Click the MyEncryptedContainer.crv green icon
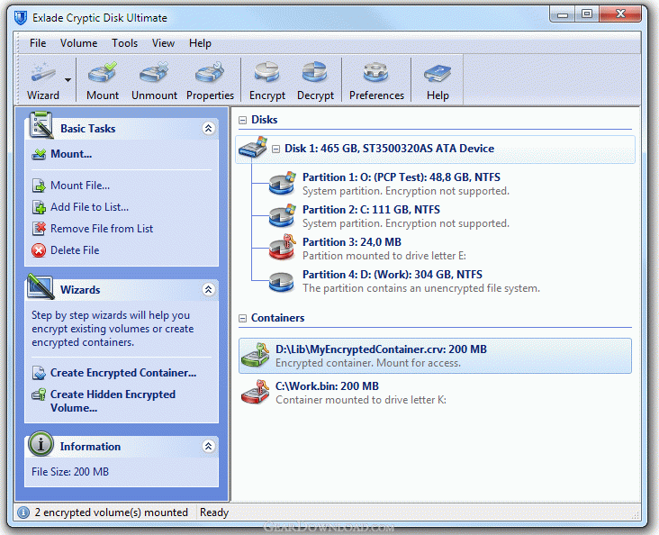 (x=255, y=356)
